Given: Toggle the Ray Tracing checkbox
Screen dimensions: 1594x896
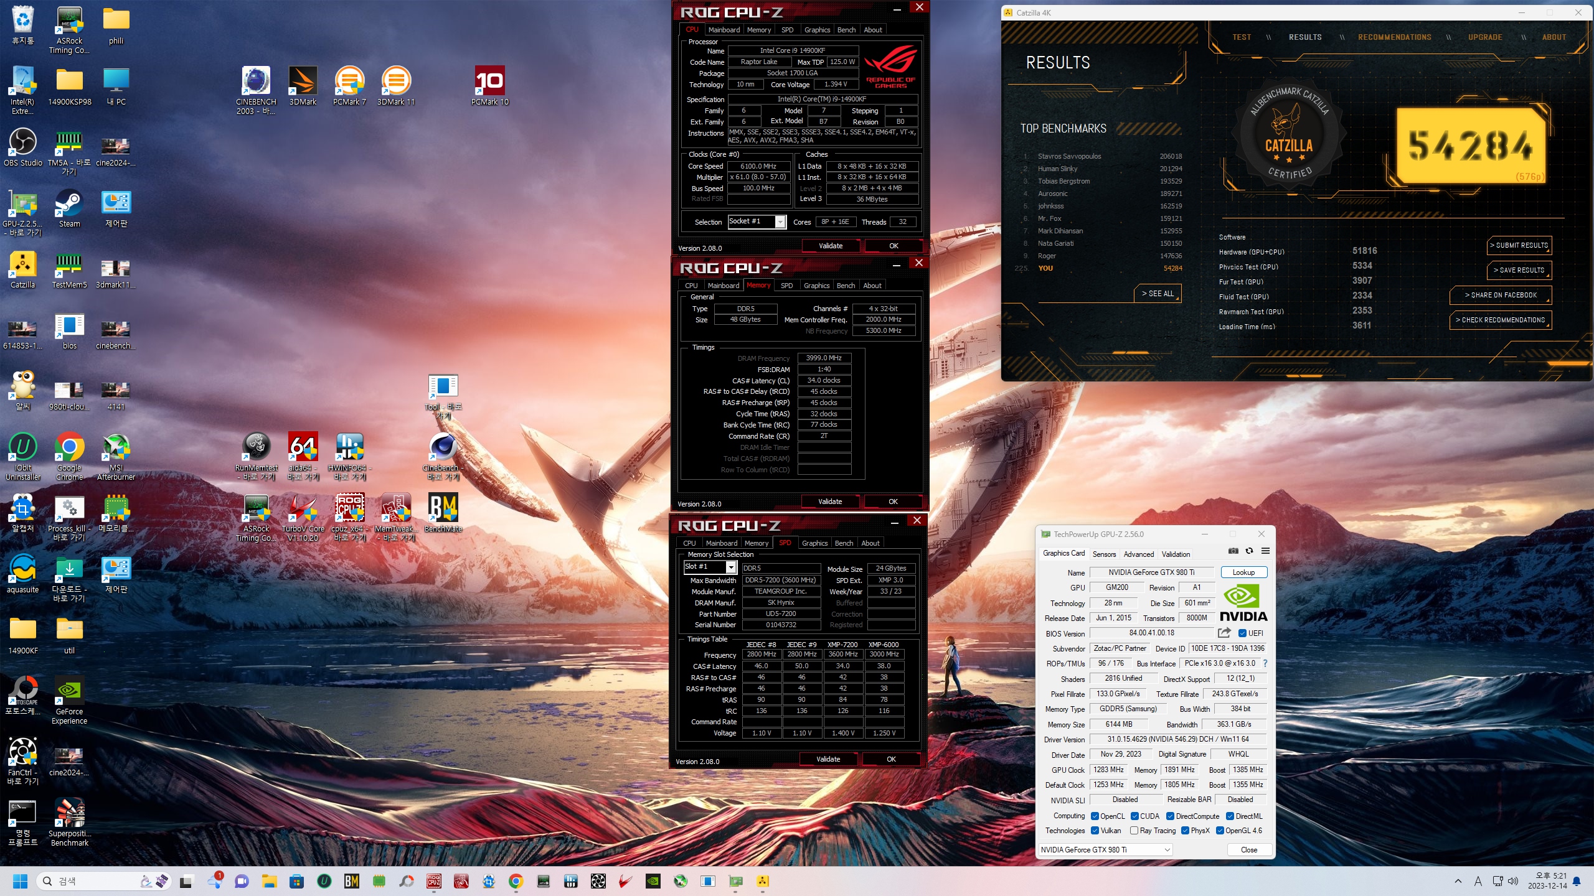Looking at the screenshot, I should tap(1134, 830).
